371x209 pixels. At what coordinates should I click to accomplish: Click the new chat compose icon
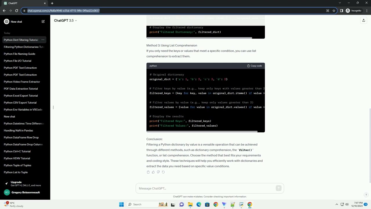43,21
